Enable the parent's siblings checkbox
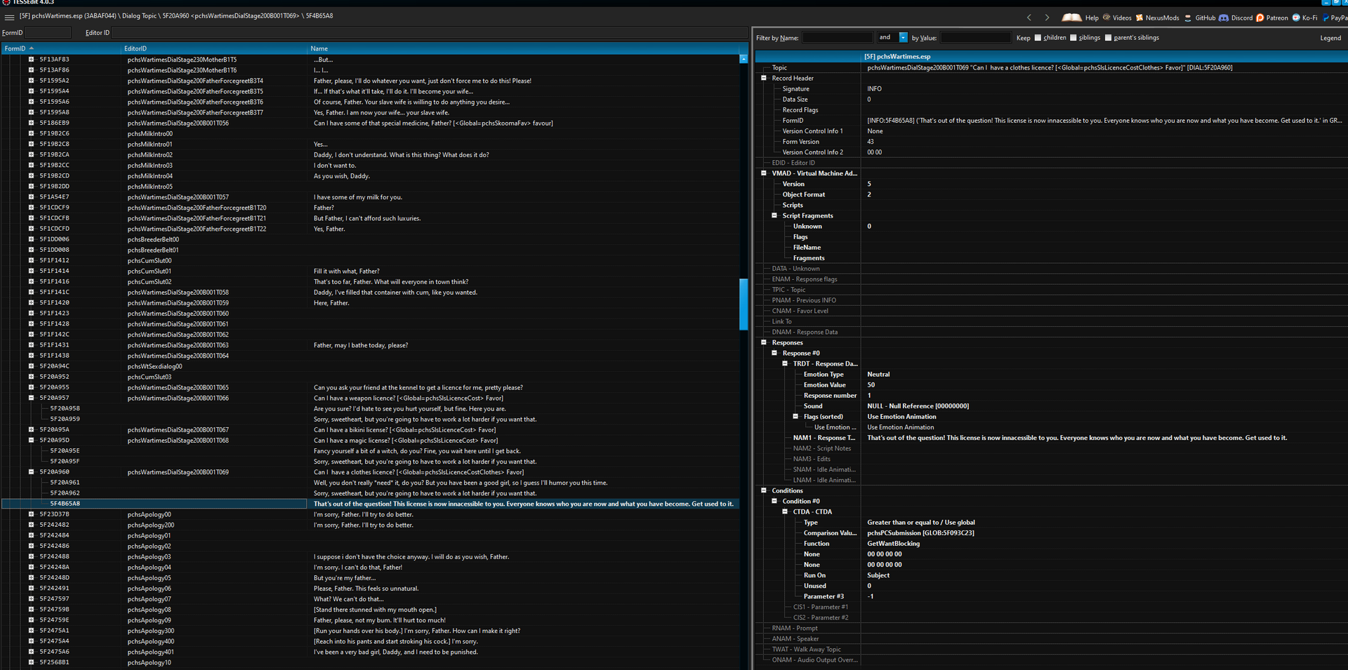This screenshot has height=670, width=1348. tap(1108, 38)
